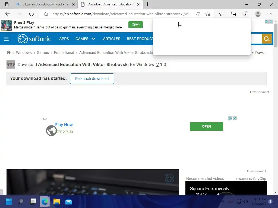Click the breadcrumb home icon
Image resolution: width=278 pixels, height=208 pixels.
point(8,52)
